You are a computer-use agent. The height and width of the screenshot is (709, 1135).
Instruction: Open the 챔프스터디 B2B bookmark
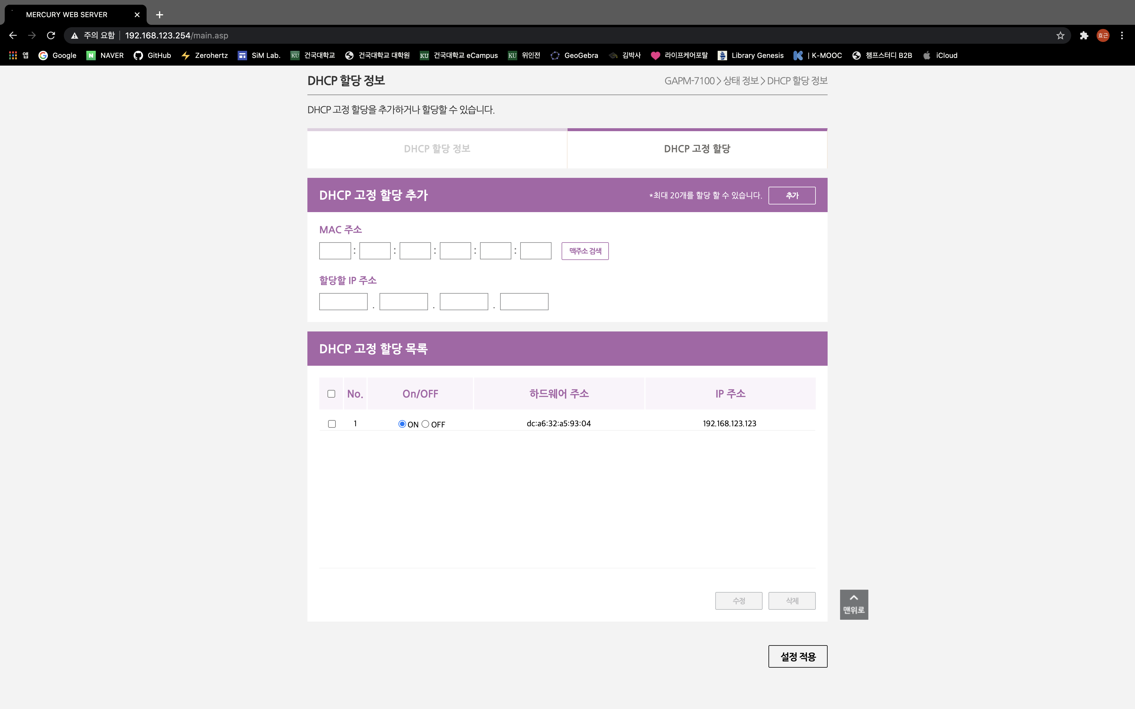point(882,55)
